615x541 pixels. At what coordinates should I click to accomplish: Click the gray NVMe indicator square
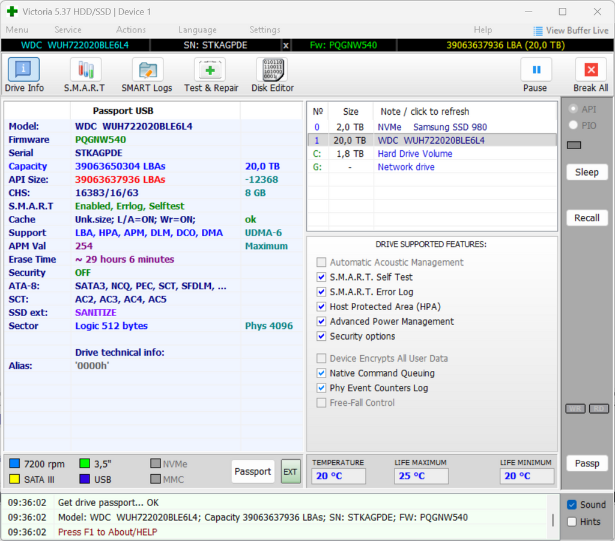pos(156,463)
